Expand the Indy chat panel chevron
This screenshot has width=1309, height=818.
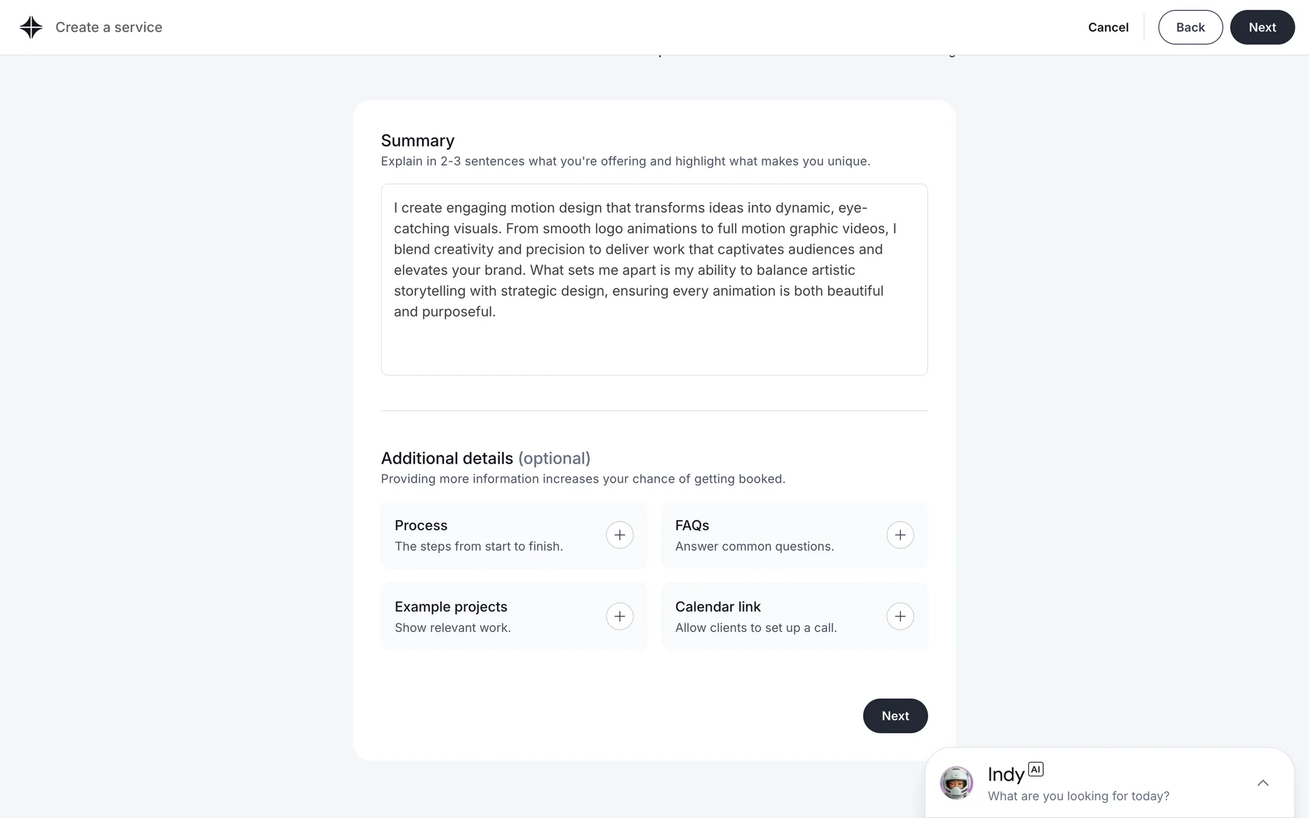click(1263, 783)
